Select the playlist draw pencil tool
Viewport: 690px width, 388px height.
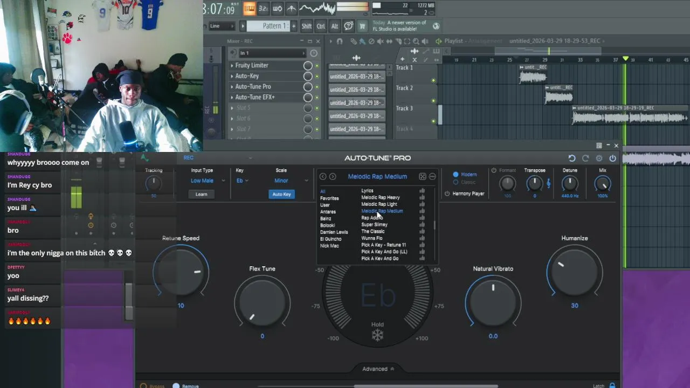[x=354, y=41]
